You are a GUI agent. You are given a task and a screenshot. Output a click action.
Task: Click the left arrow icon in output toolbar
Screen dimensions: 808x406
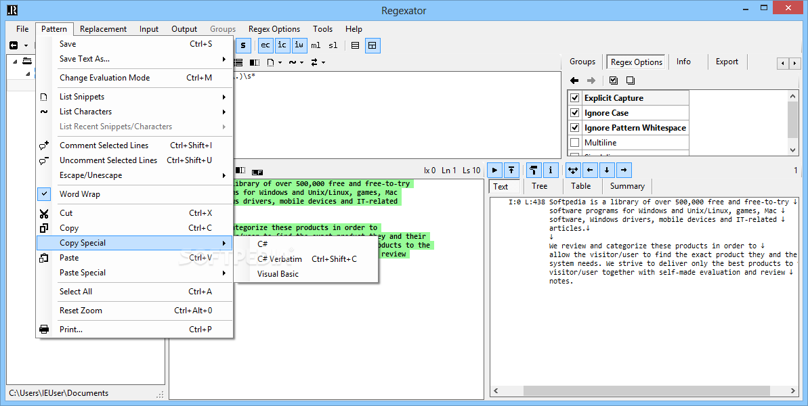coord(590,171)
